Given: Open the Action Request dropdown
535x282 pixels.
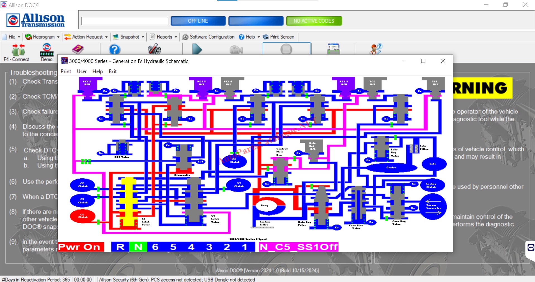Looking at the screenshot, I should [86, 37].
